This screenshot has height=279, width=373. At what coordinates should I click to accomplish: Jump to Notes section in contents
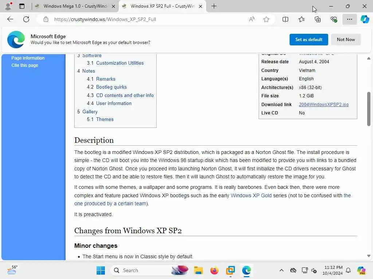(x=89, y=71)
